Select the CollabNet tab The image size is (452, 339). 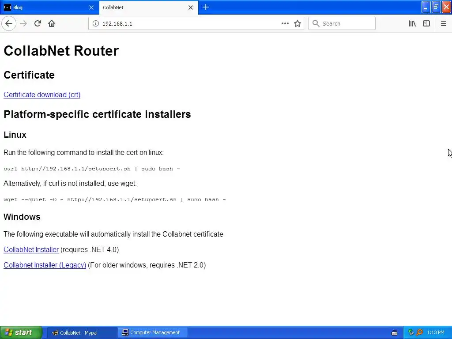[x=148, y=8]
